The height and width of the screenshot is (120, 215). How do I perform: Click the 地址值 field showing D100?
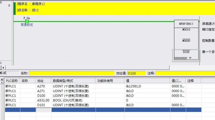tap(136, 74)
